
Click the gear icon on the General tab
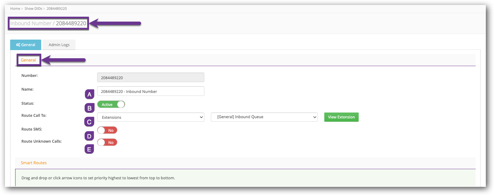click(x=18, y=44)
